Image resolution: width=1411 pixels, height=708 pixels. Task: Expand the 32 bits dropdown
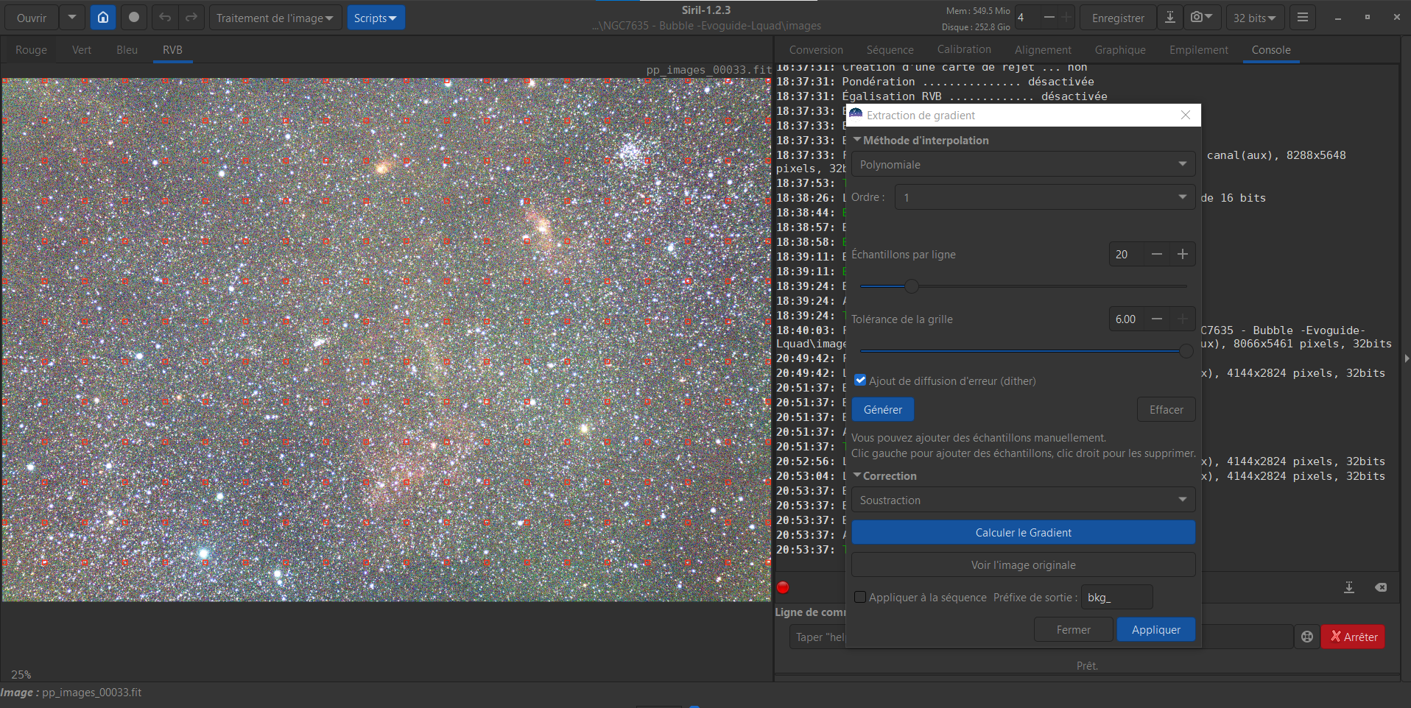(x=1254, y=18)
